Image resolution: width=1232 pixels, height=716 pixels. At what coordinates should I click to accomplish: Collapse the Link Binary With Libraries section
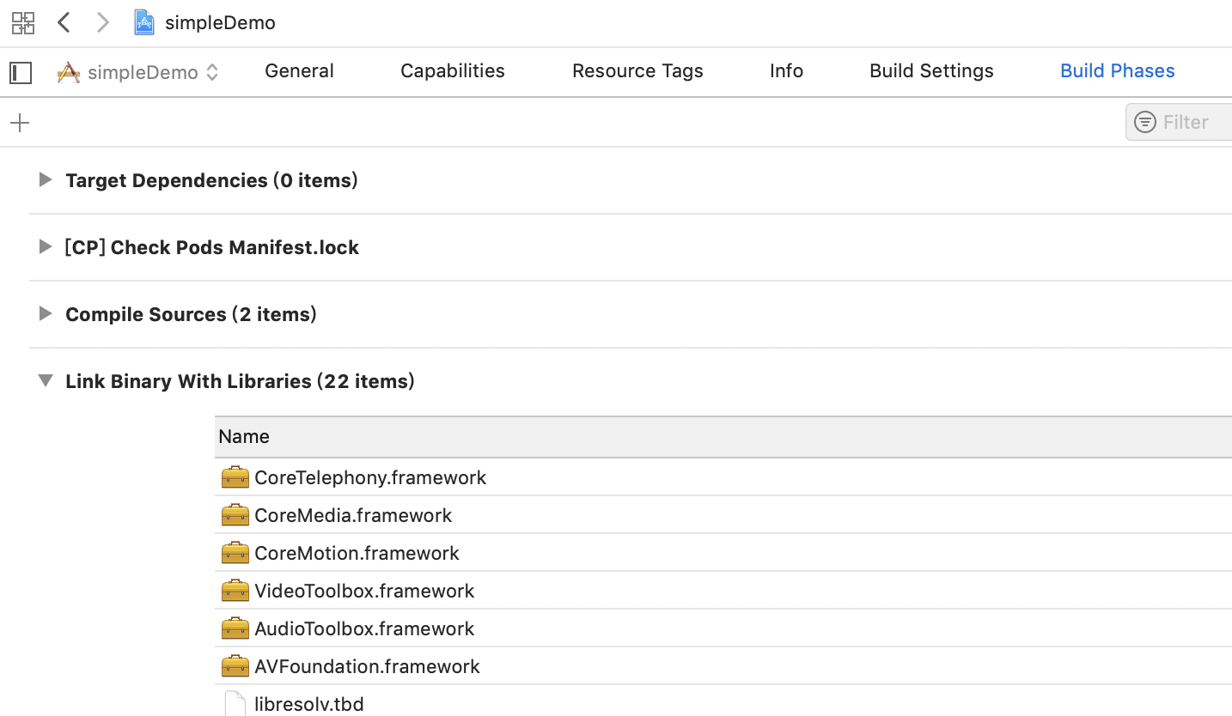46,380
